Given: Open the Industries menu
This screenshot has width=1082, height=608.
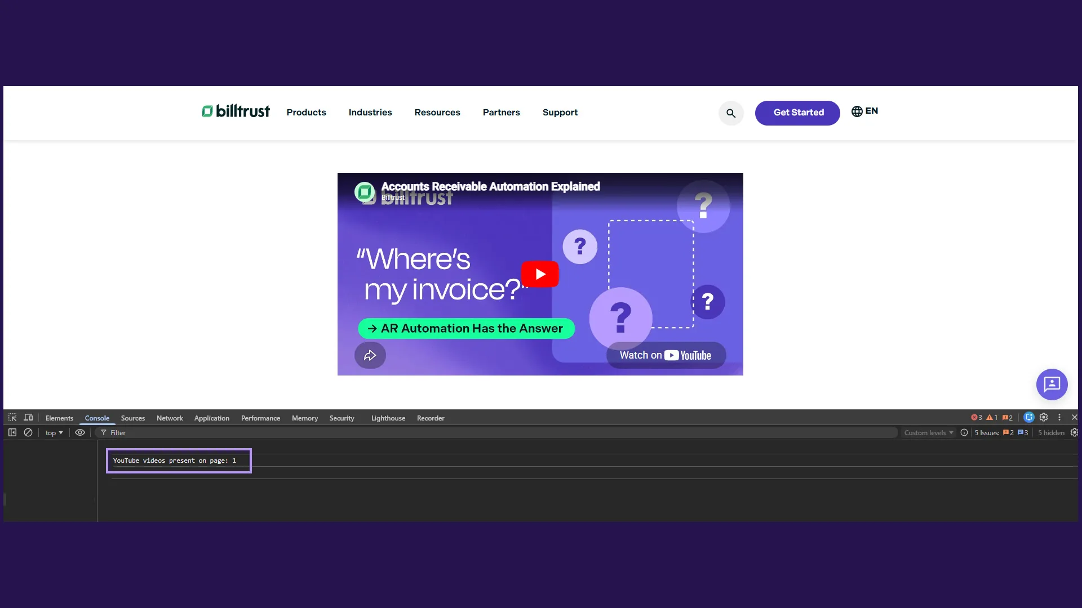Looking at the screenshot, I should pos(370,113).
